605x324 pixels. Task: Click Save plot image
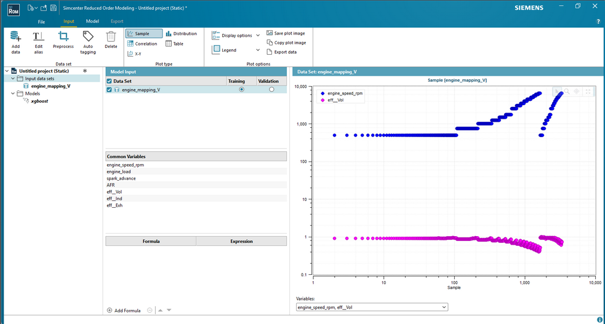tap(286, 33)
